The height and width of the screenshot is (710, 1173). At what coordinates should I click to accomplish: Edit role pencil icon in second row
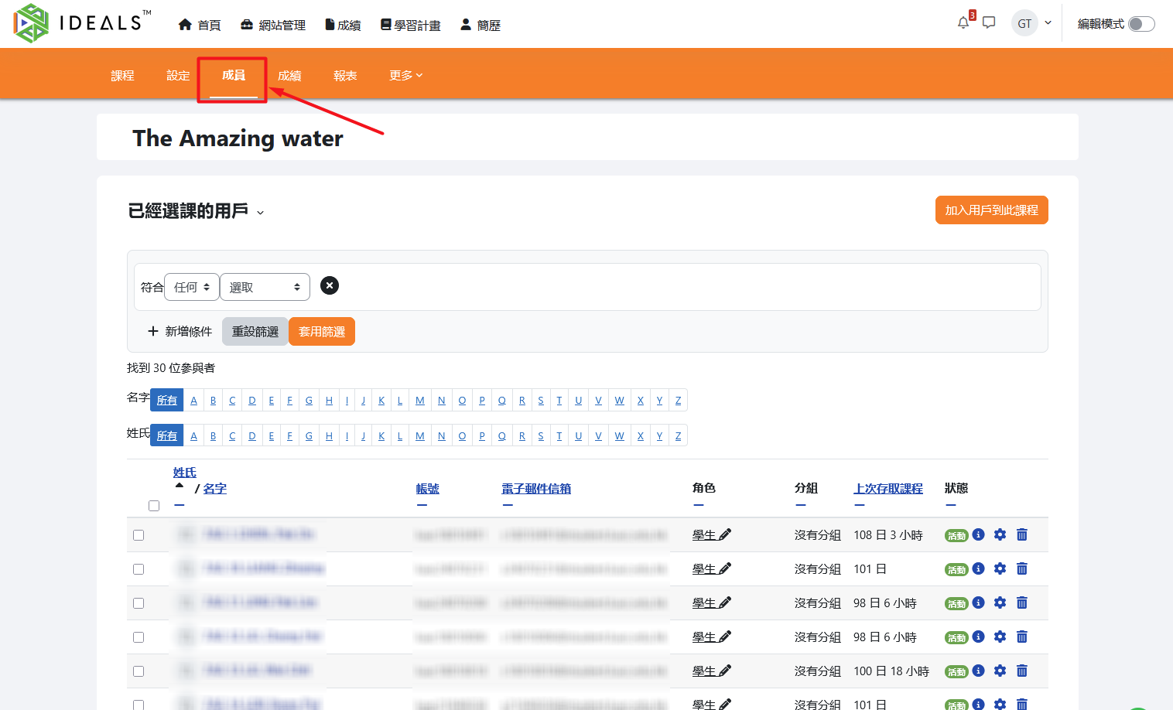point(725,568)
